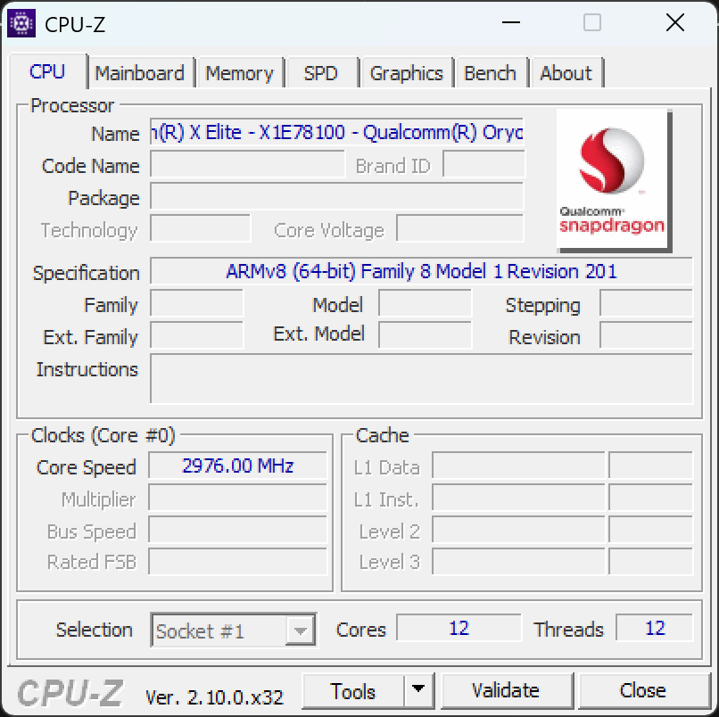Image resolution: width=719 pixels, height=717 pixels.
Task: Show the About tab
Action: [566, 73]
